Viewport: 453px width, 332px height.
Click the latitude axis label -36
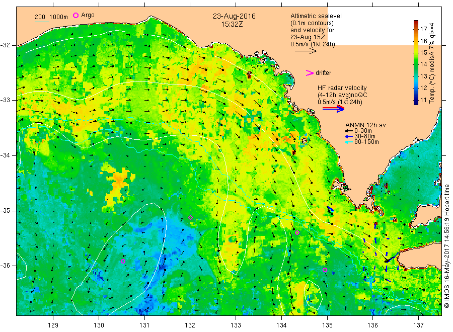pos(5,265)
